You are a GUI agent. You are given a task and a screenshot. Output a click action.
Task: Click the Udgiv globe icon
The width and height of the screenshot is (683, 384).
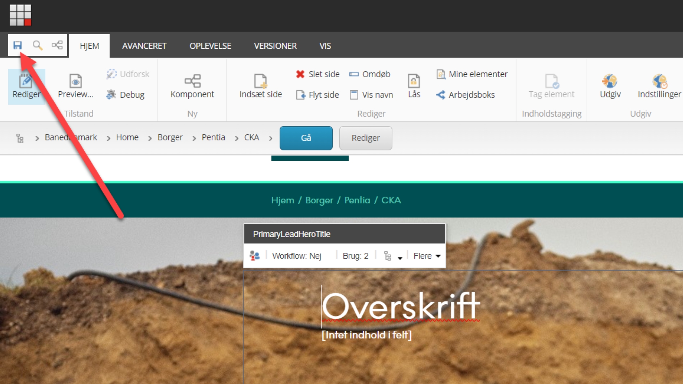pyautogui.click(x=610, y=81)
